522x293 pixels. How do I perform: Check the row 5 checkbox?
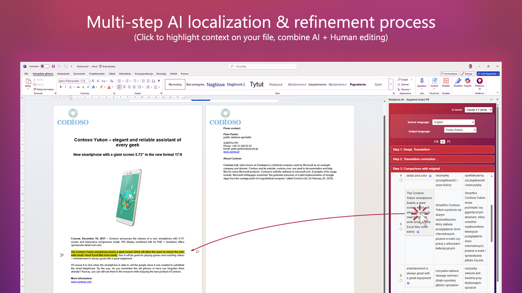click(x=401, y=229)
